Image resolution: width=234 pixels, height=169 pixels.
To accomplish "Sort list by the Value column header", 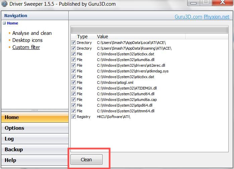I will pos(141,37).
